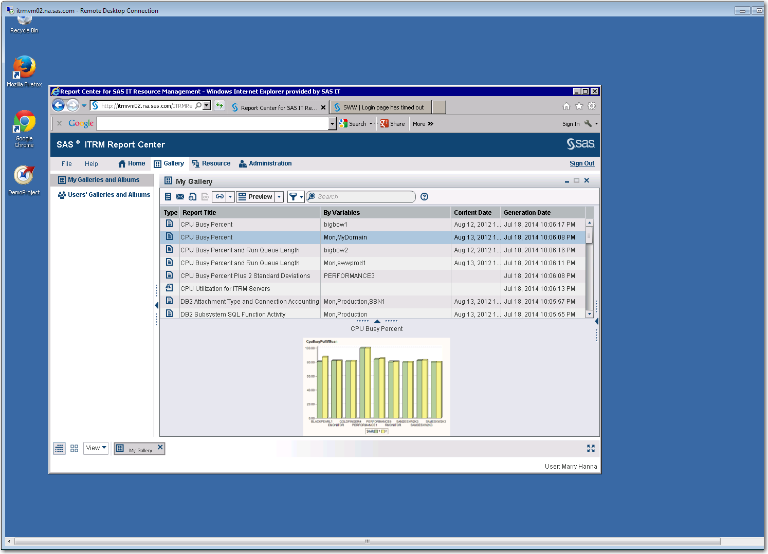Click the refresh icon next to the address bar
This screenshot has width=768, height=554.
click(x=220, y=105)
